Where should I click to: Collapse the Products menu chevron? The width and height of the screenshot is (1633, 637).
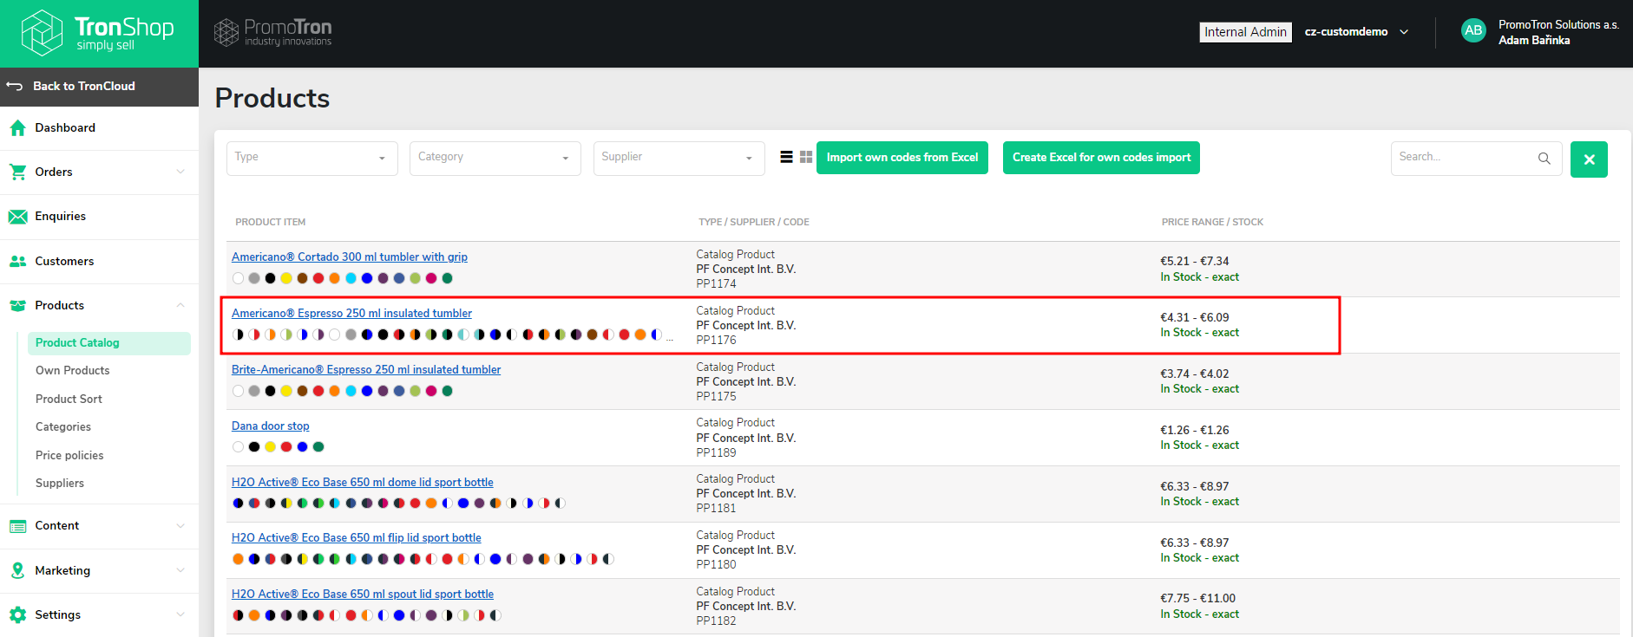(x=180, y=305)
